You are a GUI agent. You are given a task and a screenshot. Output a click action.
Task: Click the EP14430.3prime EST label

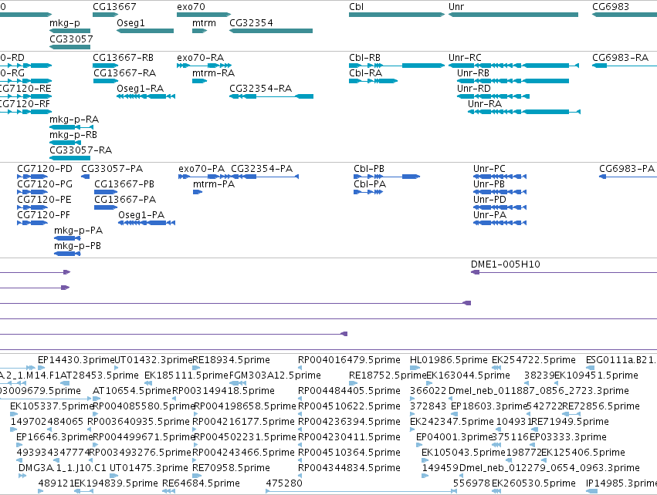pos(76,360)
